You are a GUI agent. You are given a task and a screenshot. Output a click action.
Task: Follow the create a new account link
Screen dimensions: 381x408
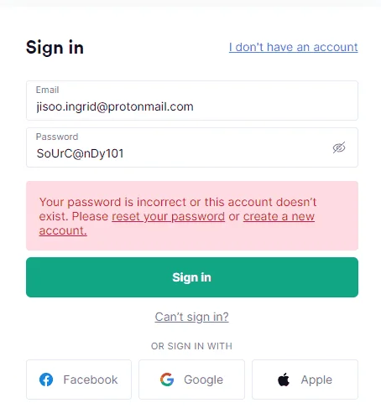click(x=177, y=224)
